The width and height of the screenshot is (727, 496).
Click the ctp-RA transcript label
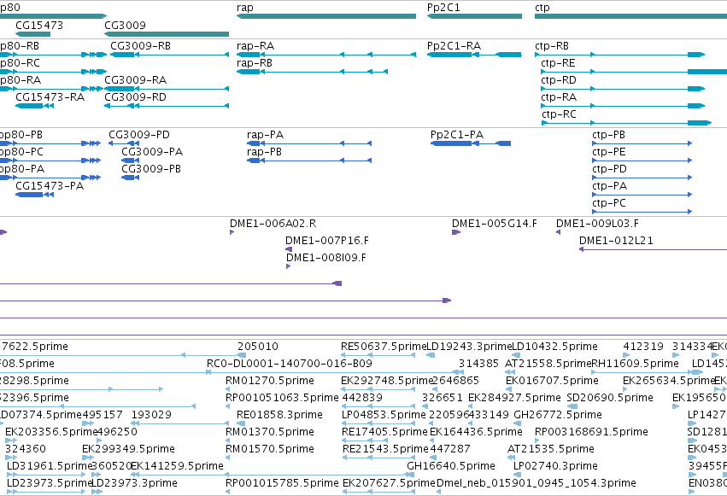click(559, 97)
